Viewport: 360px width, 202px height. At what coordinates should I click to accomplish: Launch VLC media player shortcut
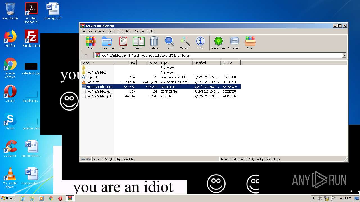10,178
